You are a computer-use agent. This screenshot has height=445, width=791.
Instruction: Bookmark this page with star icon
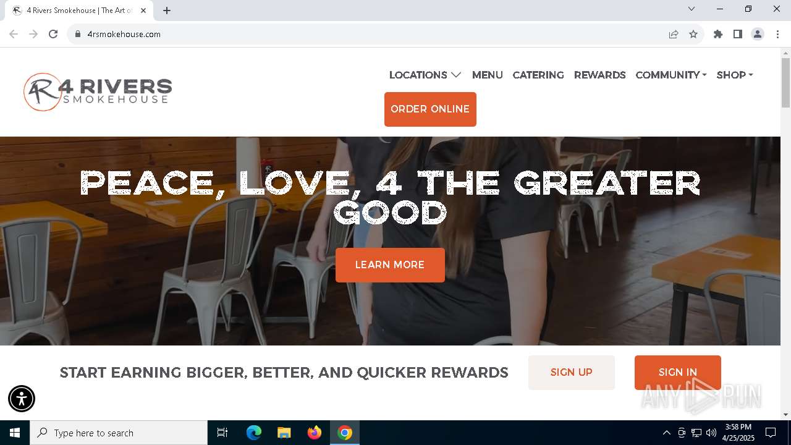(x=693, y=34)
